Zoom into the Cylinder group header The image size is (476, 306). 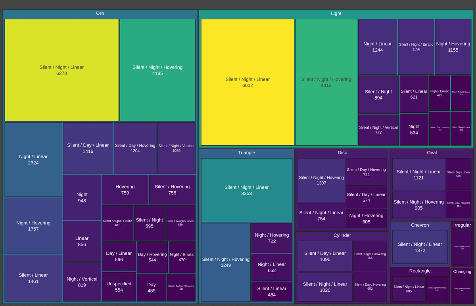(x=342, y=235)
